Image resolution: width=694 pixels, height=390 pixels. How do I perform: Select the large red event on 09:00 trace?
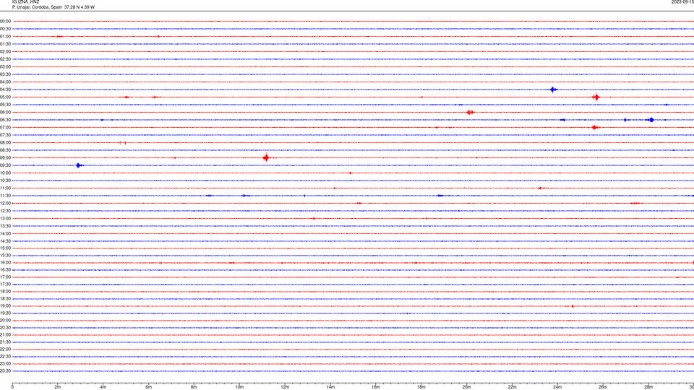click(266, 157)
